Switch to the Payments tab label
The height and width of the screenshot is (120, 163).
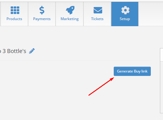[x=42, y=19]
